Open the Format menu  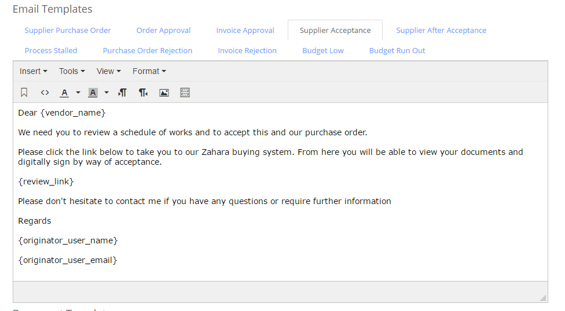click(x=149, y=71)
